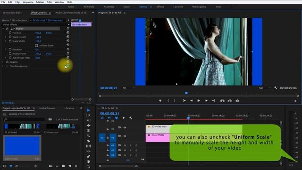Image resolution: width=302 pixels, height=170 pixels.
Task: Mark Out point bracket
Action: [x=175, y=101]
